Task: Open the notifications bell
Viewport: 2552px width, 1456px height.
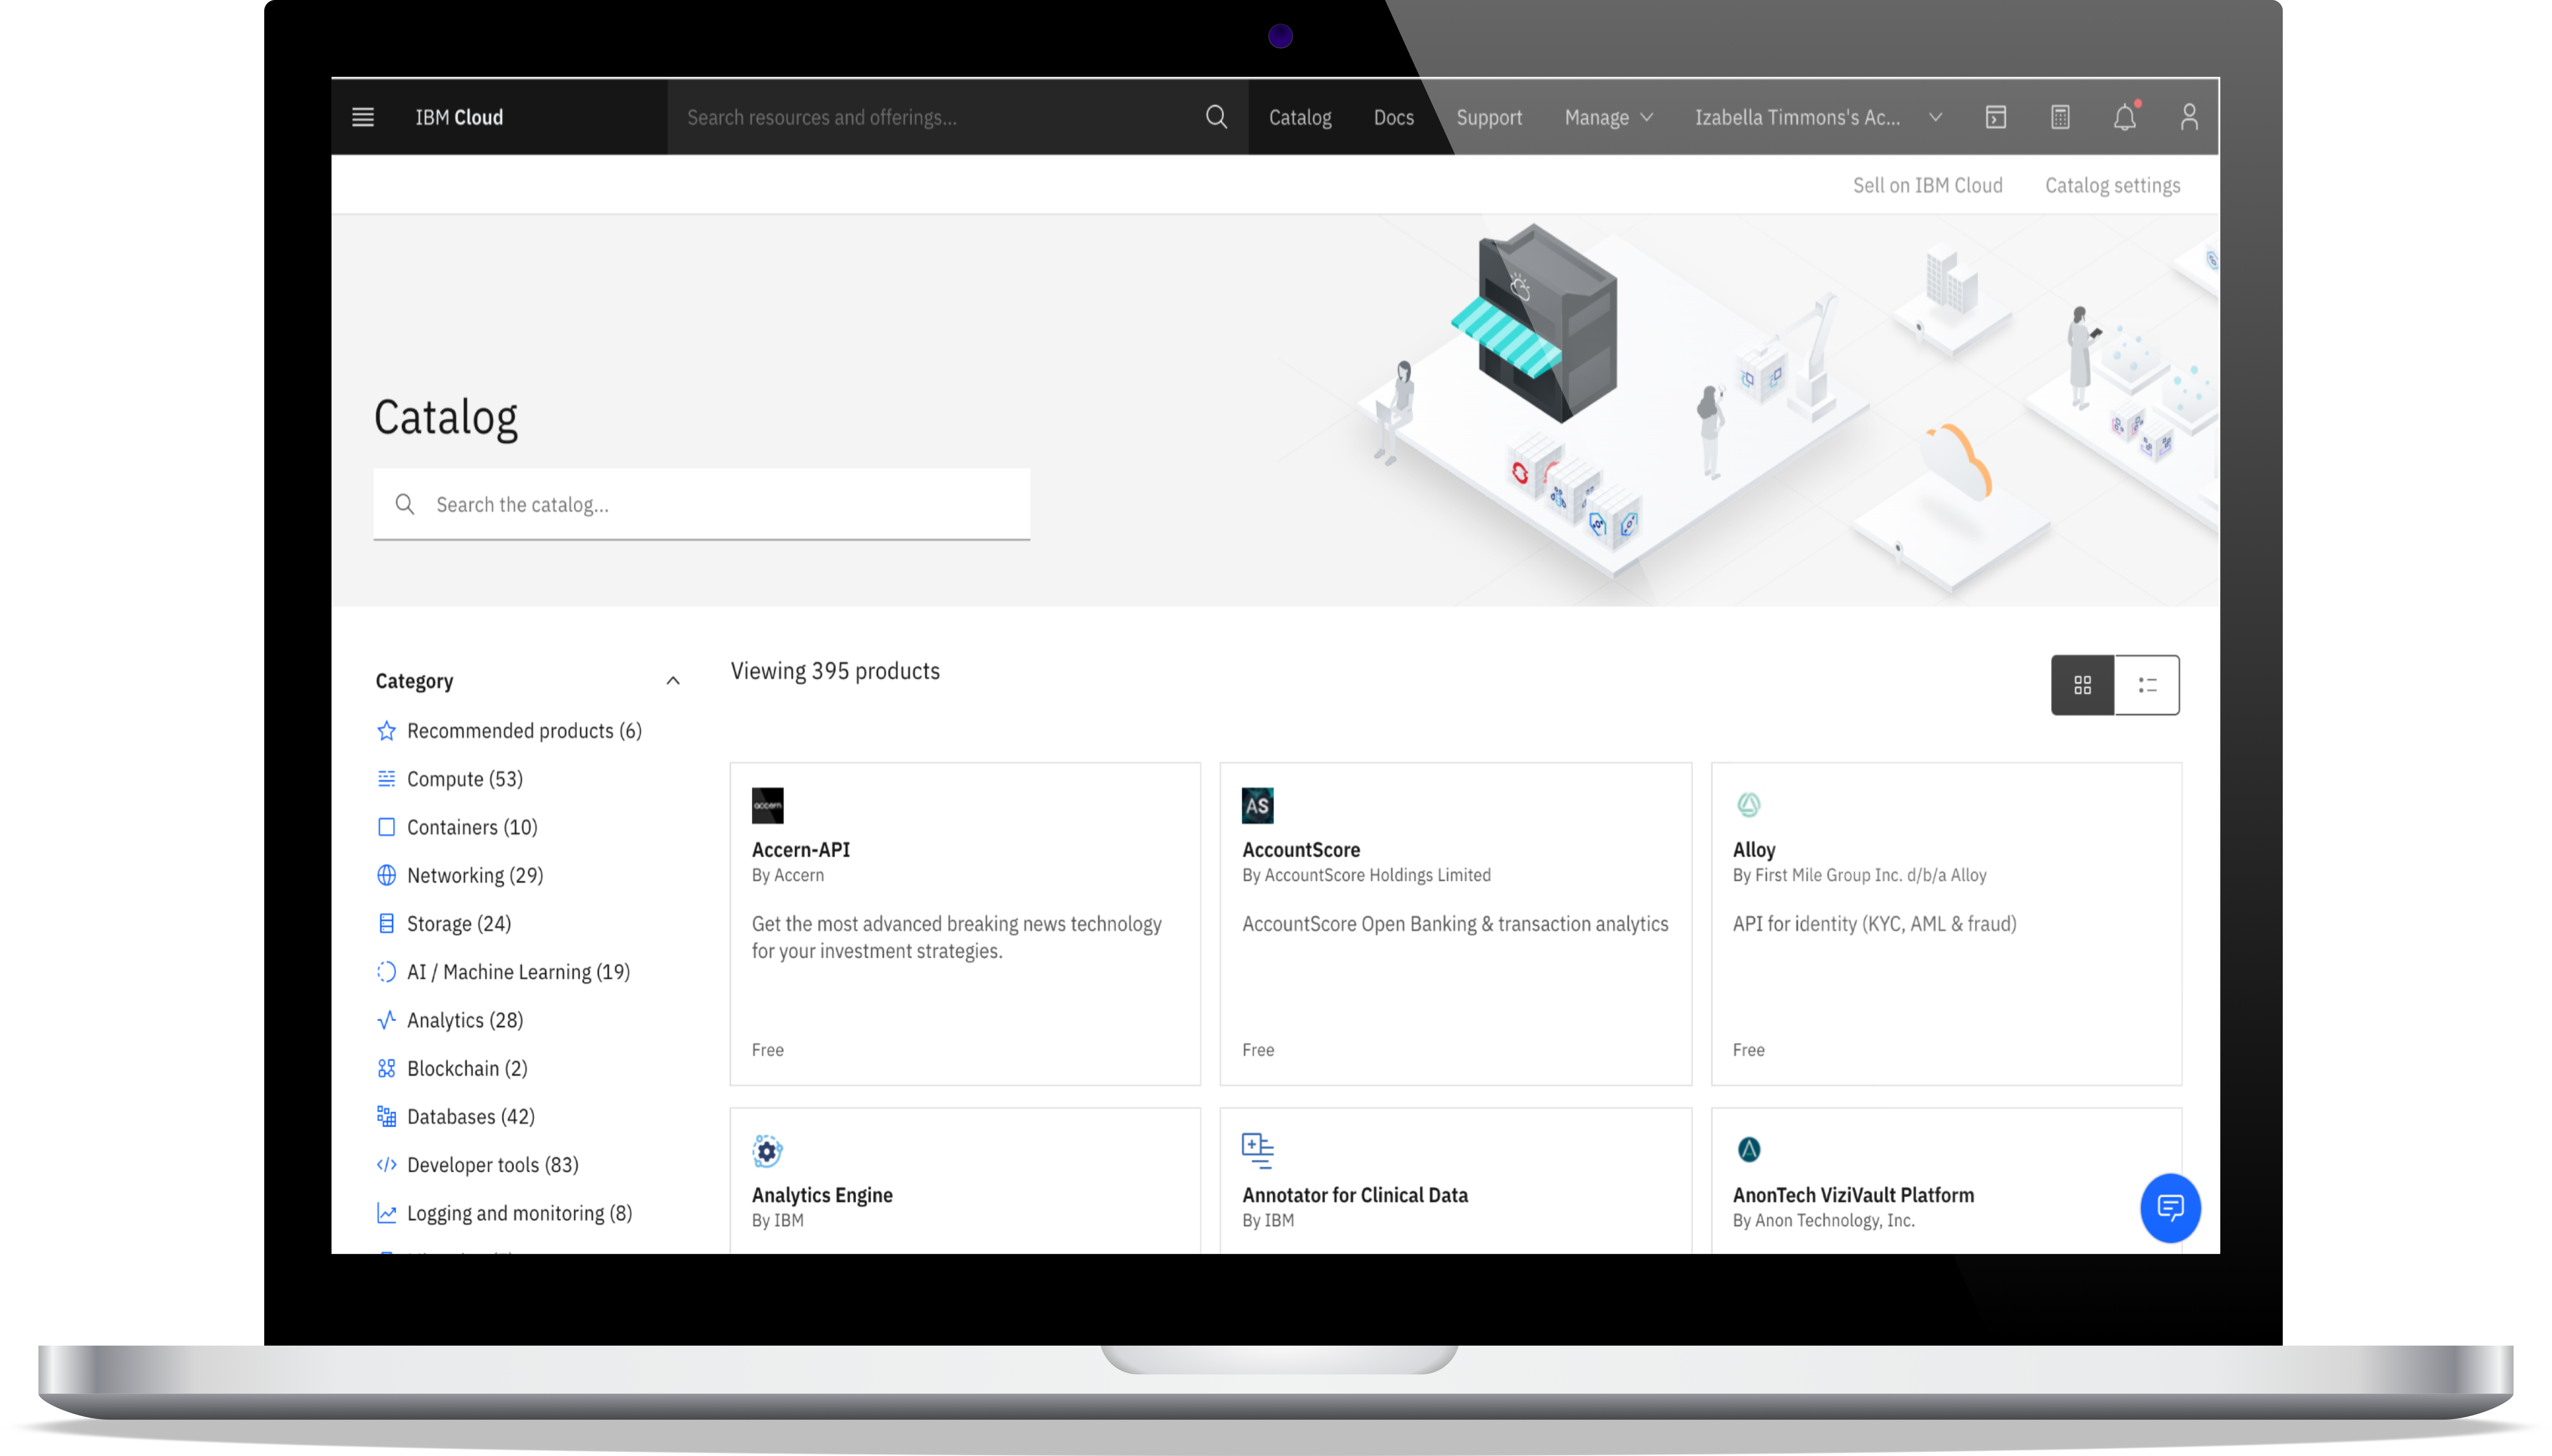Action: tap(2124, 117)
